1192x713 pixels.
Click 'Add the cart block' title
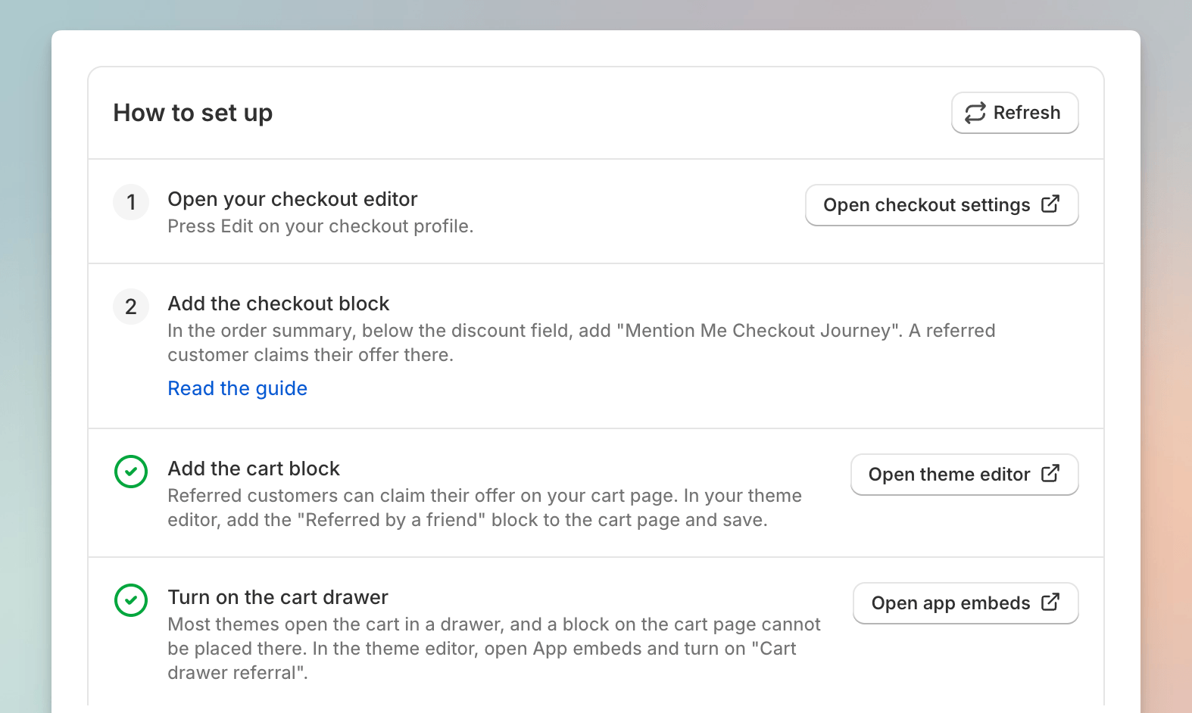[254, 469]
